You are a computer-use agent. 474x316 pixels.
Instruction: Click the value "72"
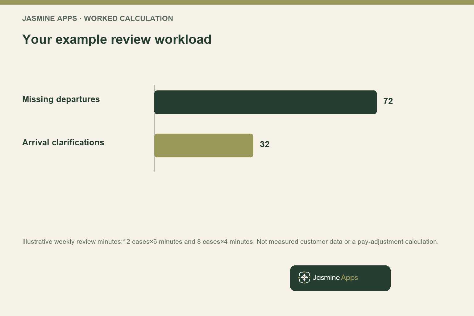pos(388,101)
